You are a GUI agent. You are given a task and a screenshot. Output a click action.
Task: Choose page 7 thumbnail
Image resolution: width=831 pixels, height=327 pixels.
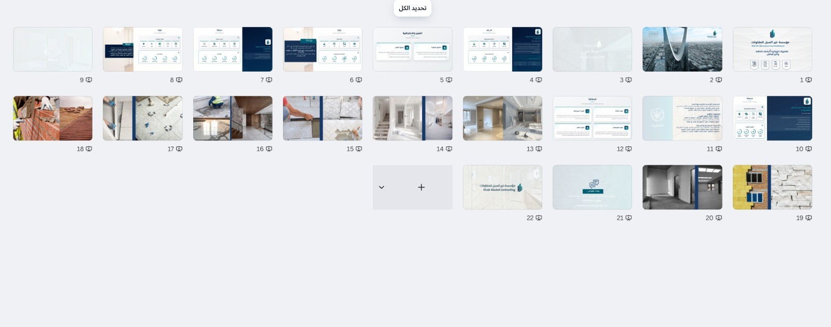(x=233, y=49)
